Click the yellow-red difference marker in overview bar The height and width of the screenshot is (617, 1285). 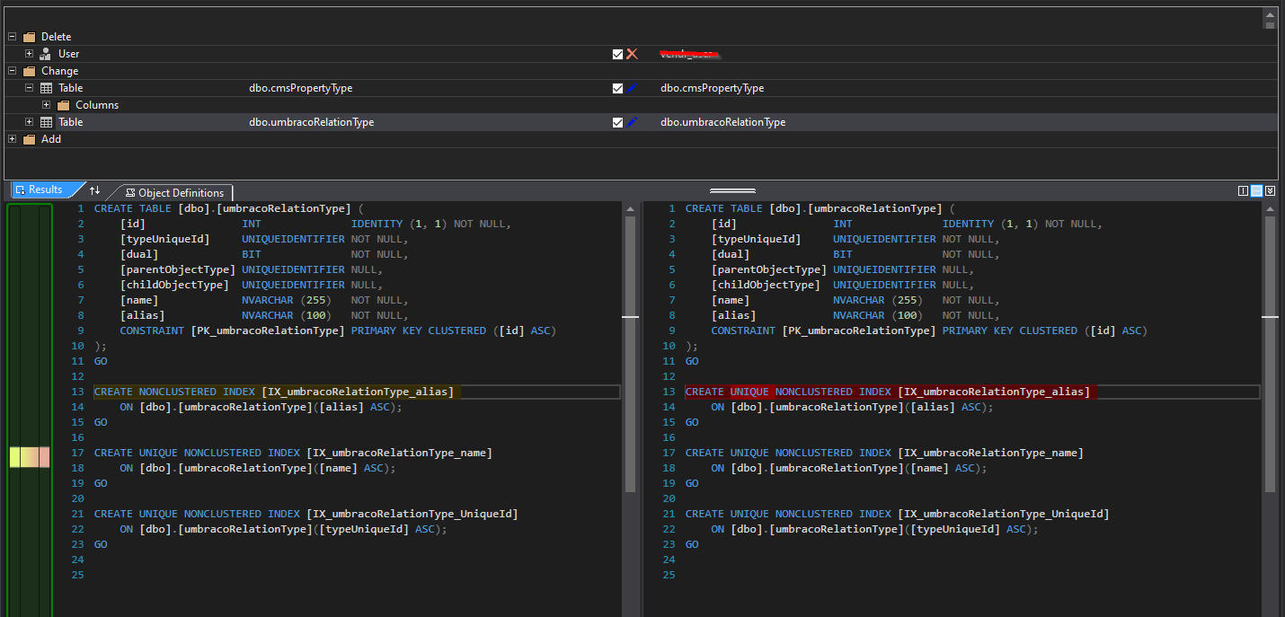point(29,457)
